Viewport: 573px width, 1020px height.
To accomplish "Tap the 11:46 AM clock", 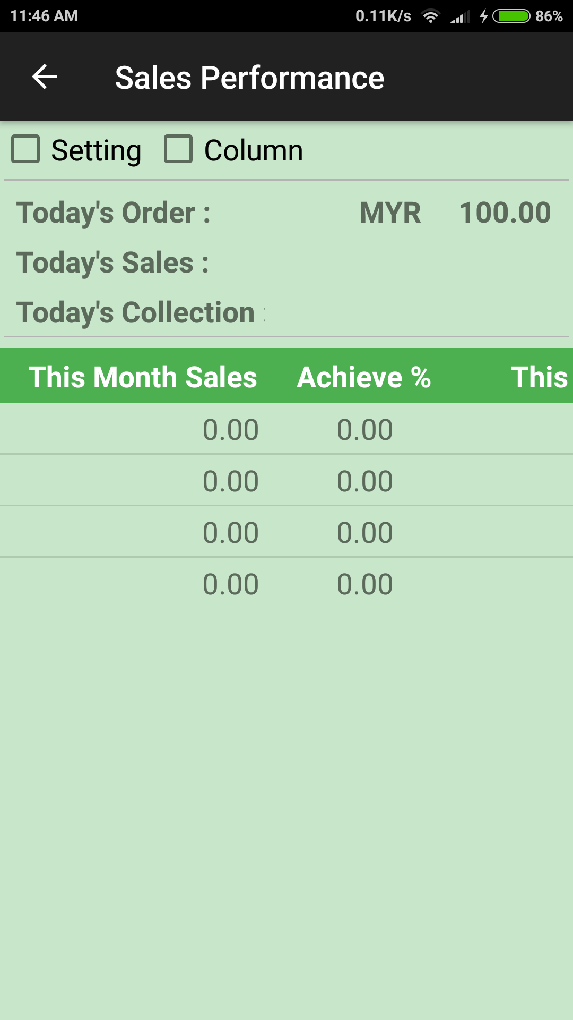I will point(44,16).
